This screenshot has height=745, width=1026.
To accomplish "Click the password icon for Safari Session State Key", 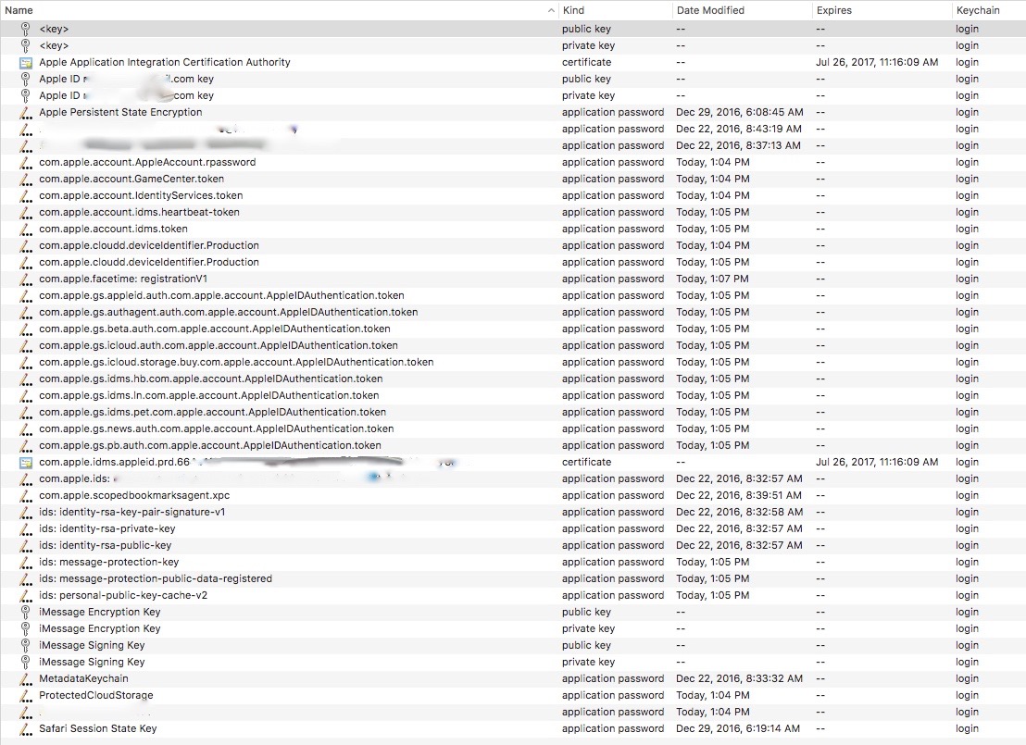I will [26, 728].
